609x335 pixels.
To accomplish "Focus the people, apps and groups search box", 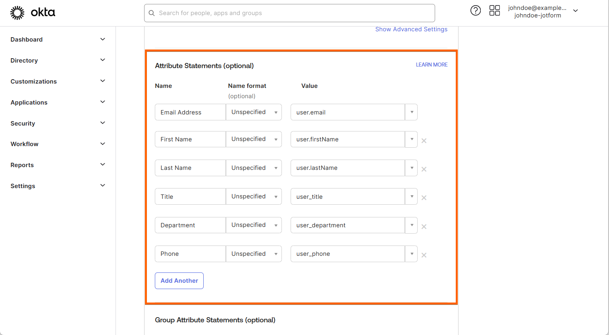I will [289, 13].
